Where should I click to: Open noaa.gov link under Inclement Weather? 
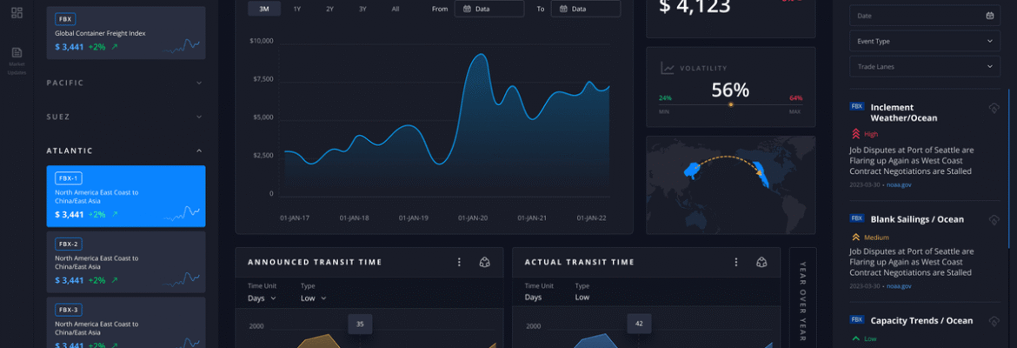898,185
